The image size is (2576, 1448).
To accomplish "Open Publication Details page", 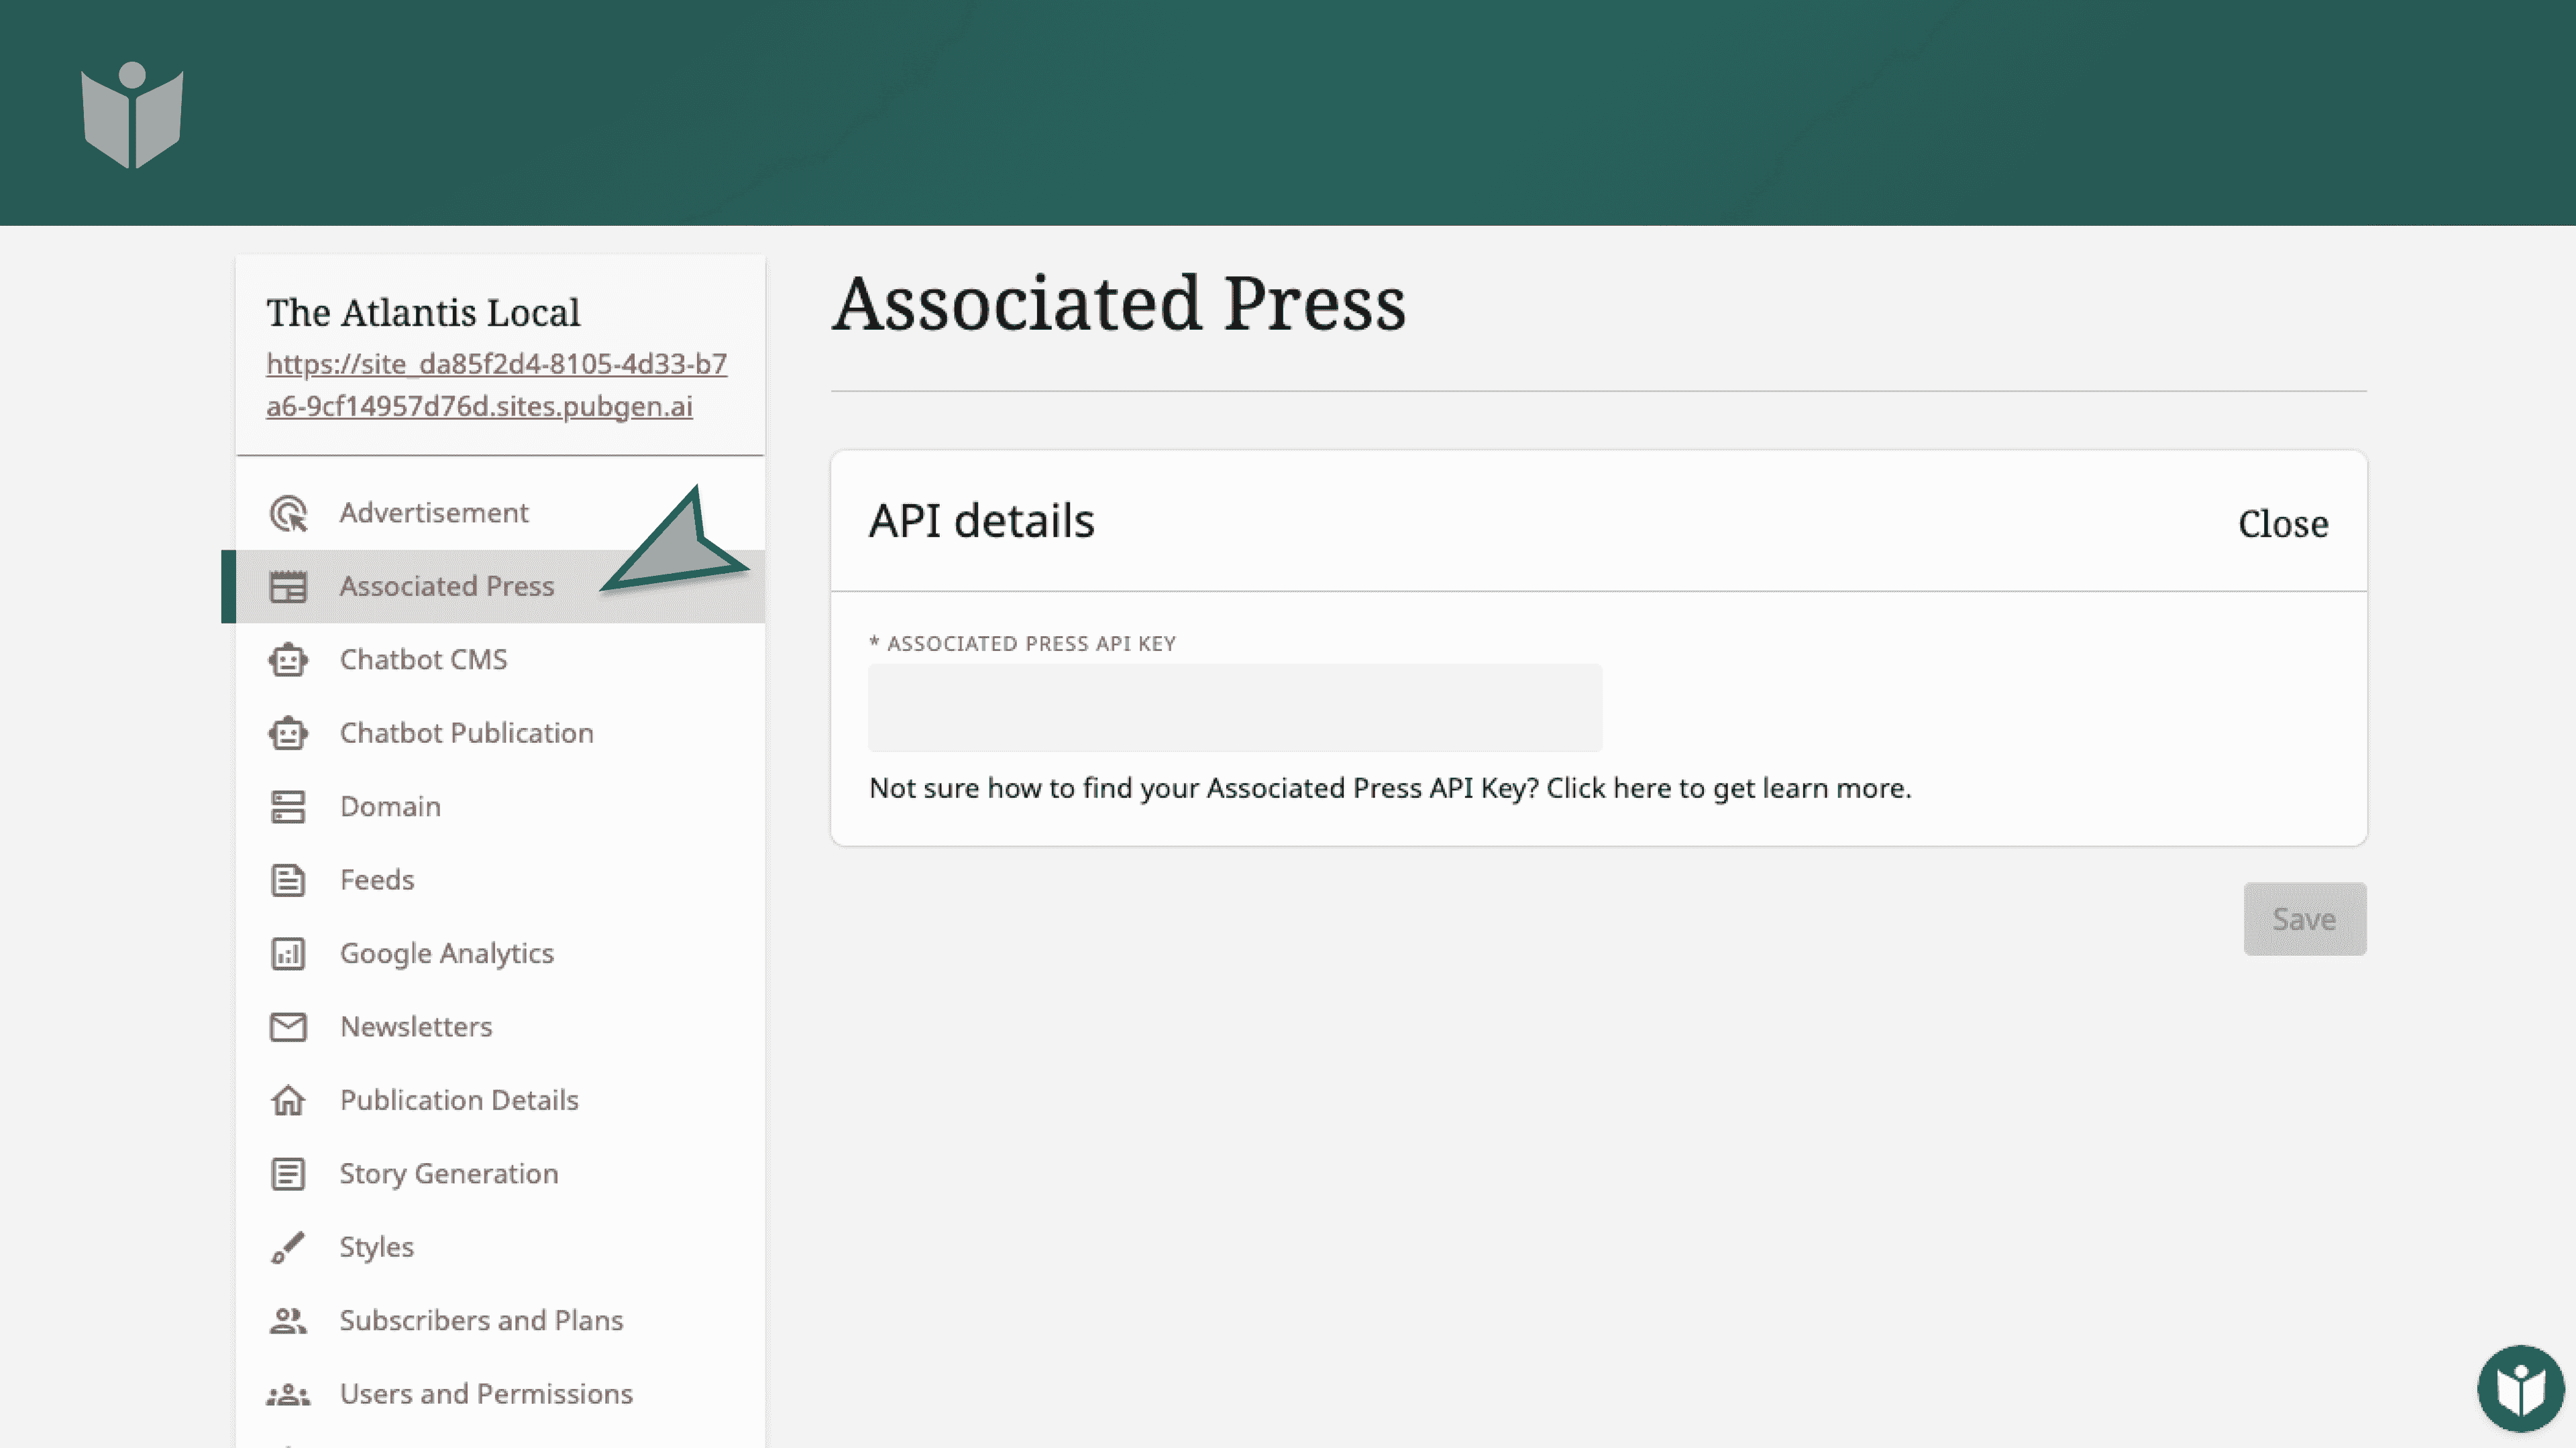I will pyautogui.click(x=500, y=1100).
